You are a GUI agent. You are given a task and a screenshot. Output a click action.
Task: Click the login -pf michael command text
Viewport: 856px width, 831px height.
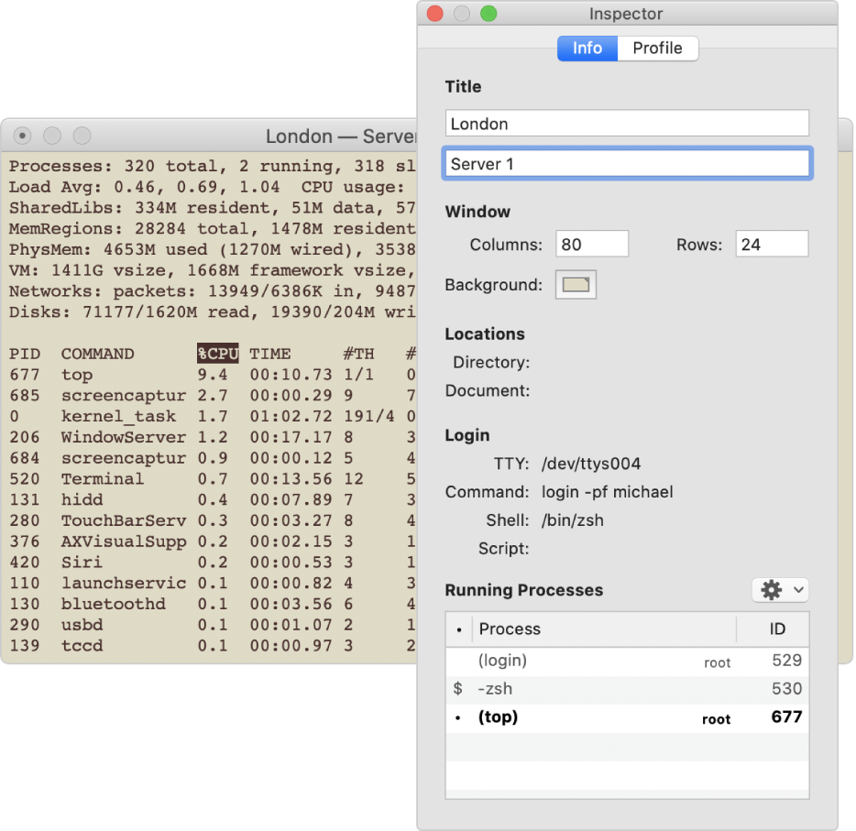(x=607, y=492)
